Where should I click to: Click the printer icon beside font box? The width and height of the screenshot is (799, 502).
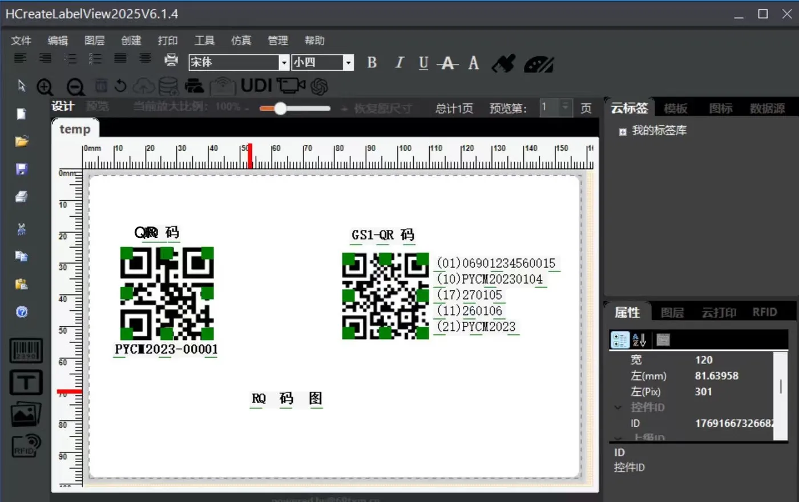(x=171, y=59)
